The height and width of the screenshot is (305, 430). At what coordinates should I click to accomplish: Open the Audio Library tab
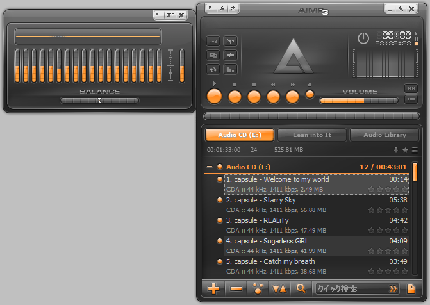(x=385, y=135)
